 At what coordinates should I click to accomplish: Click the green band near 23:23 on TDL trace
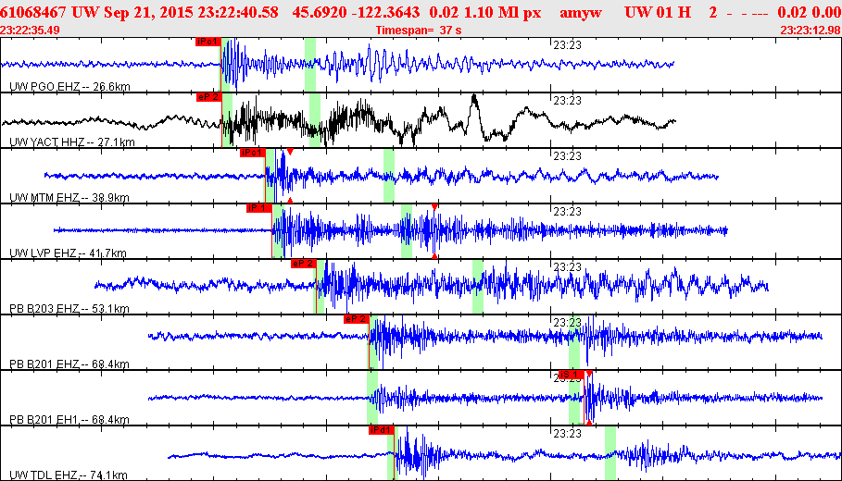coord(610,453)
